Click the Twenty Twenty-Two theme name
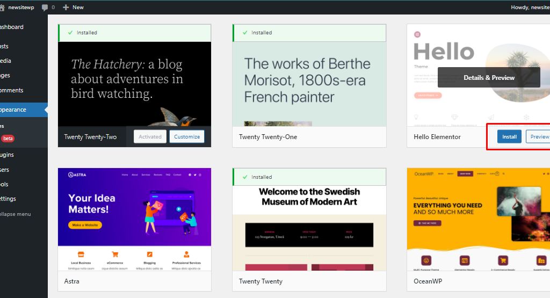Image resolution: width=550 pixels, height=298 pixels. [x=90, y=137]
